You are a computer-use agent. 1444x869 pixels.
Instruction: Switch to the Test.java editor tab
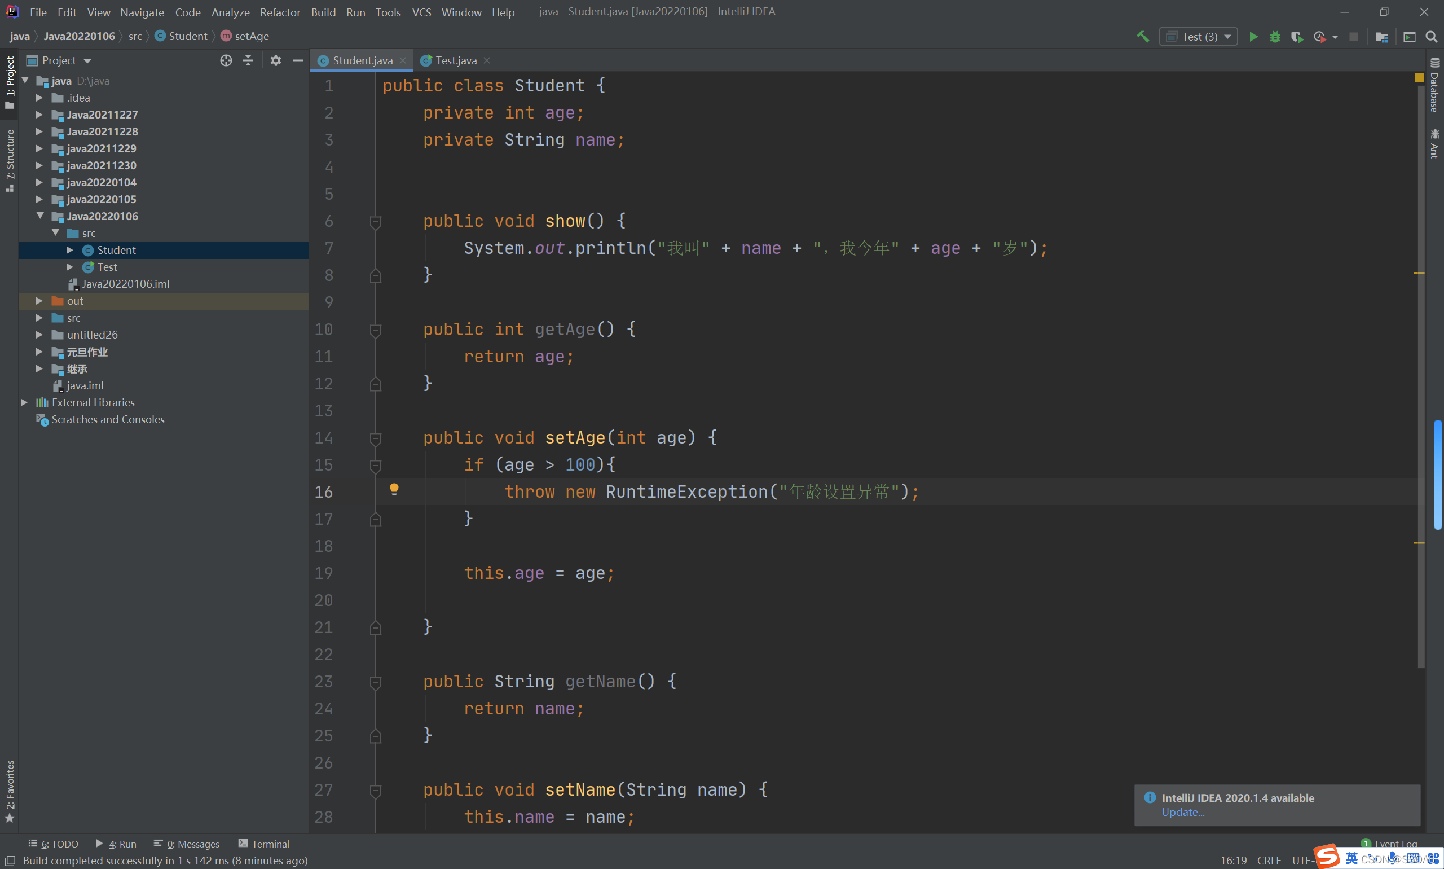click(455, 60)
